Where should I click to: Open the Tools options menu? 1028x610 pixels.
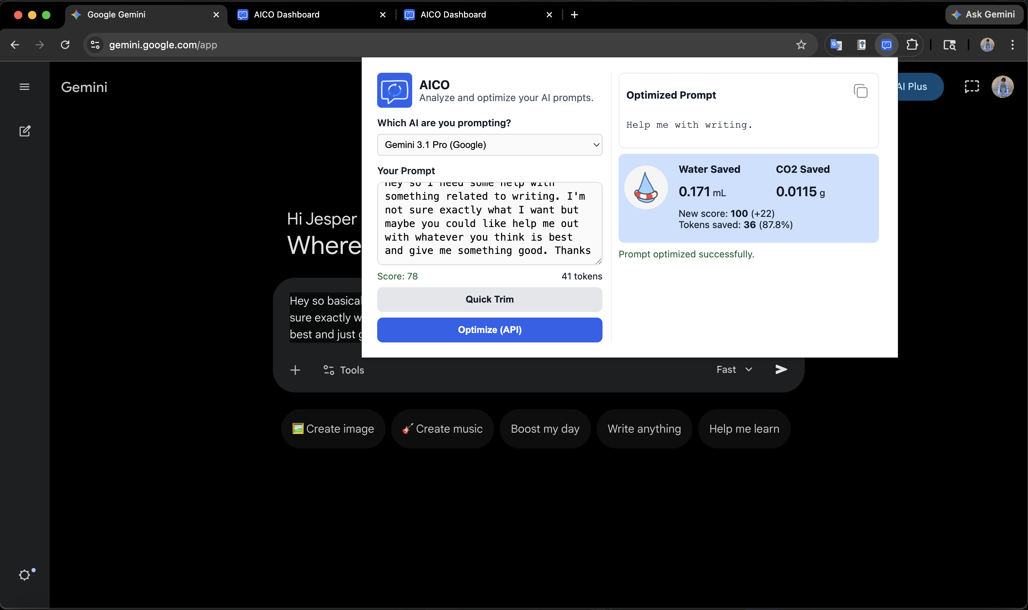point(344,370)
